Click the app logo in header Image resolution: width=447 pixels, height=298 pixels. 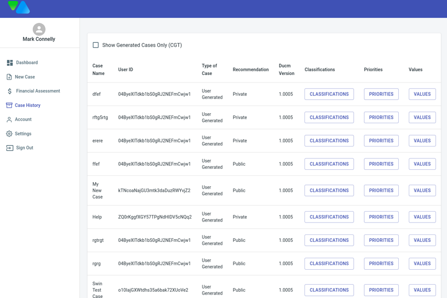point(19,7)
